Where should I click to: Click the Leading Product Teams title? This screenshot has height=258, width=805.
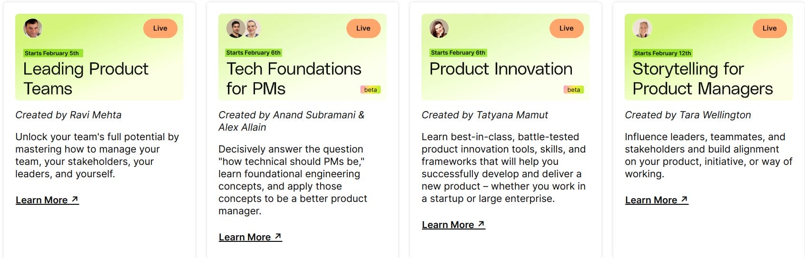(86, 79)
